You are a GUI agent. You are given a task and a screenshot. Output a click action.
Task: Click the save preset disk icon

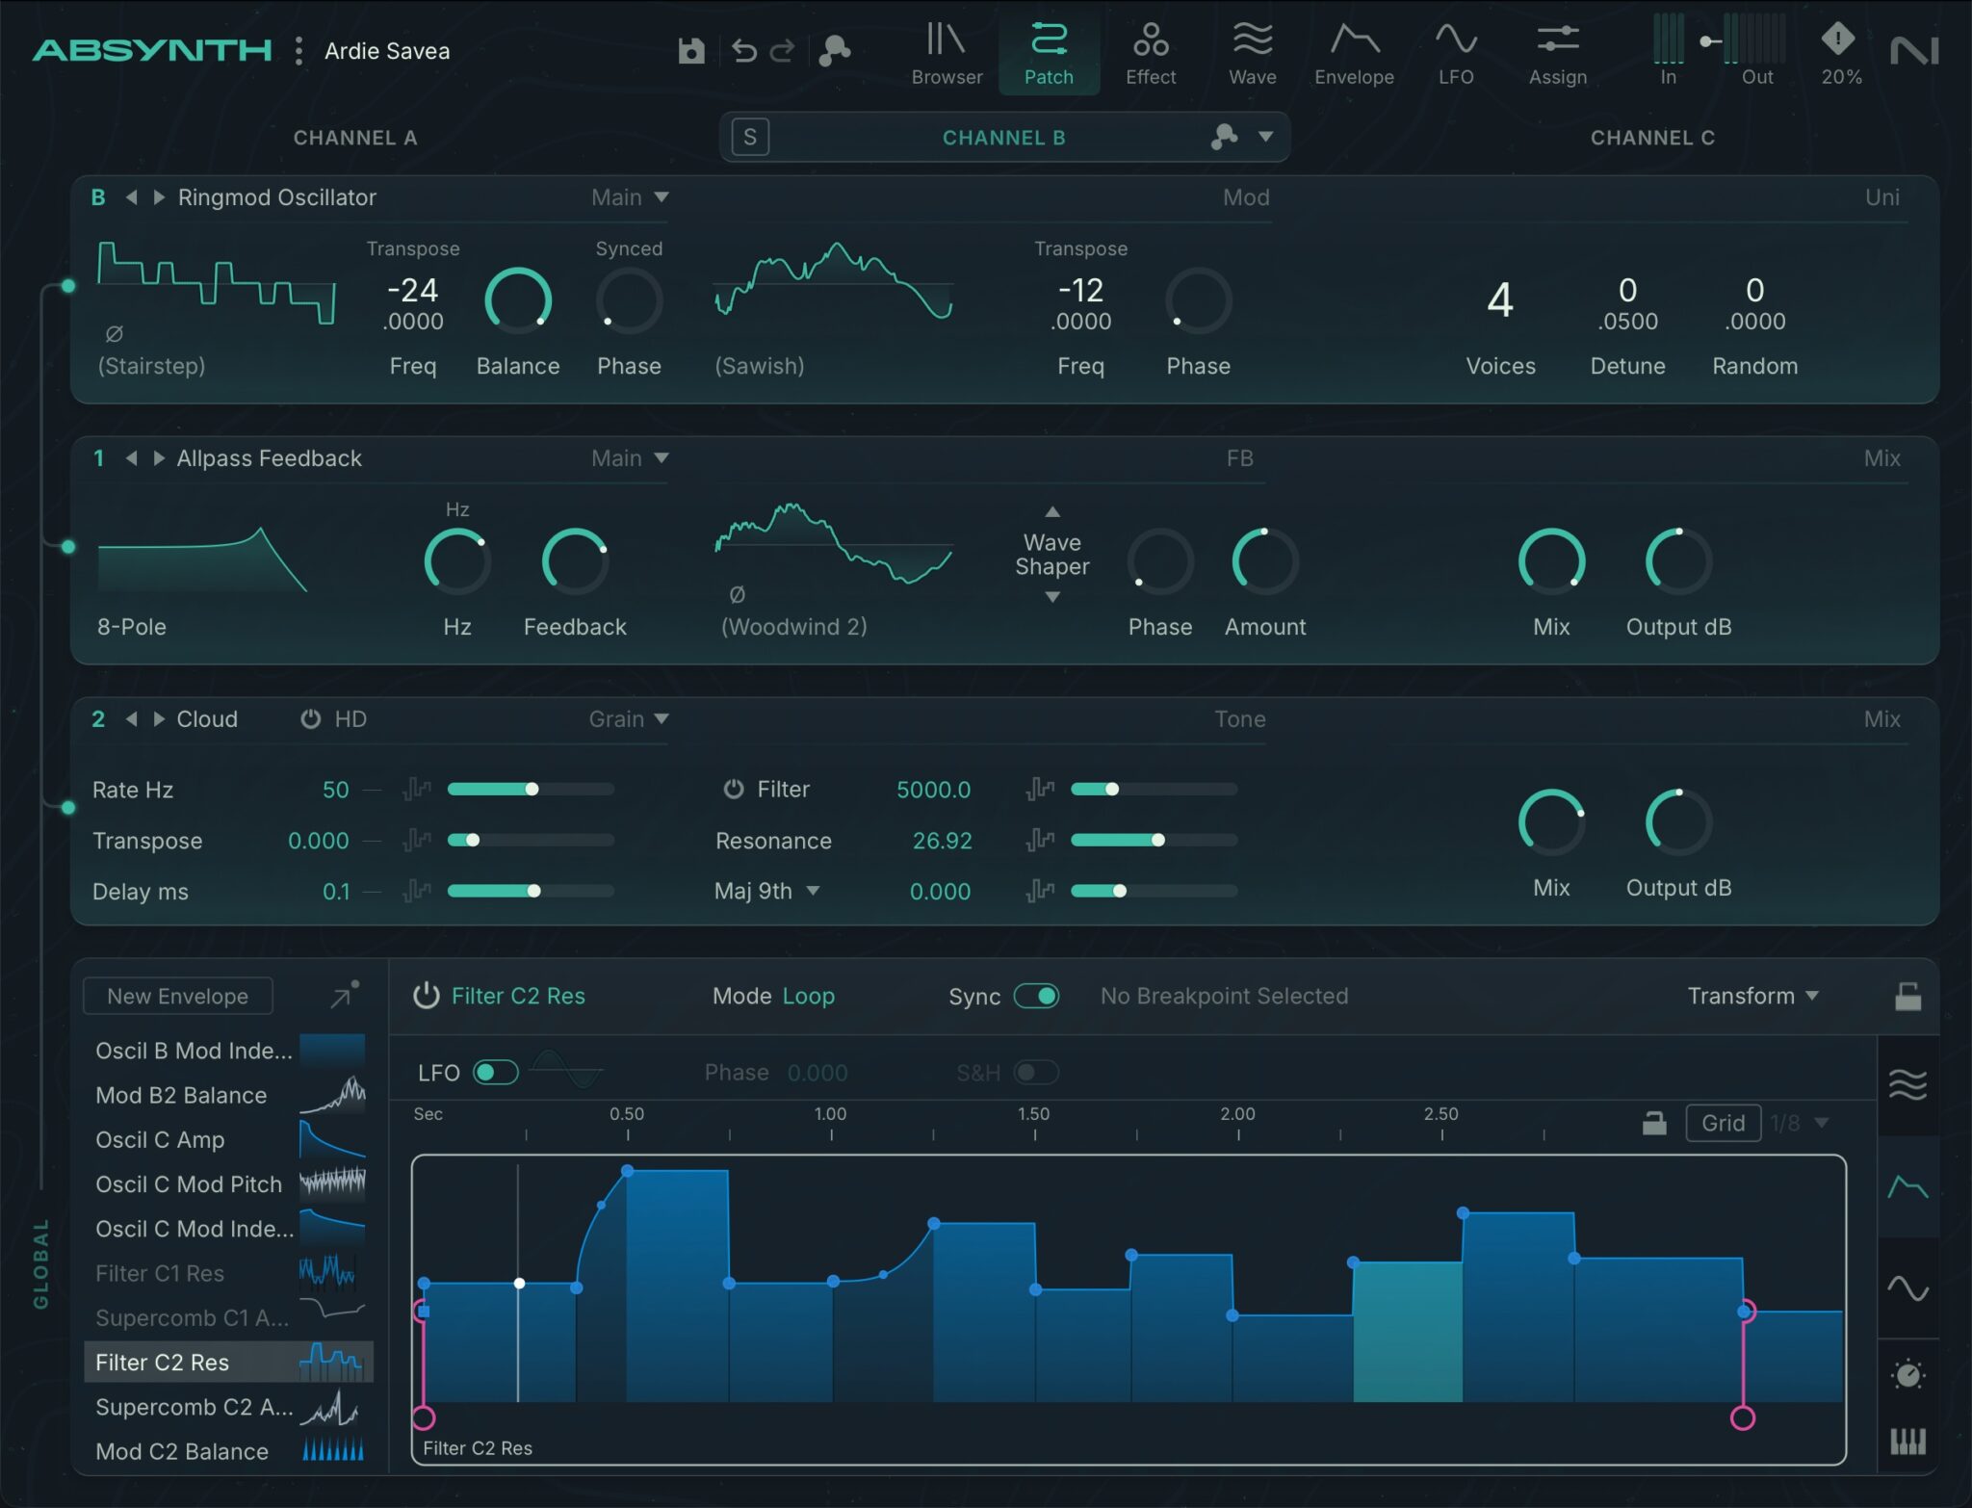(691, 50)
